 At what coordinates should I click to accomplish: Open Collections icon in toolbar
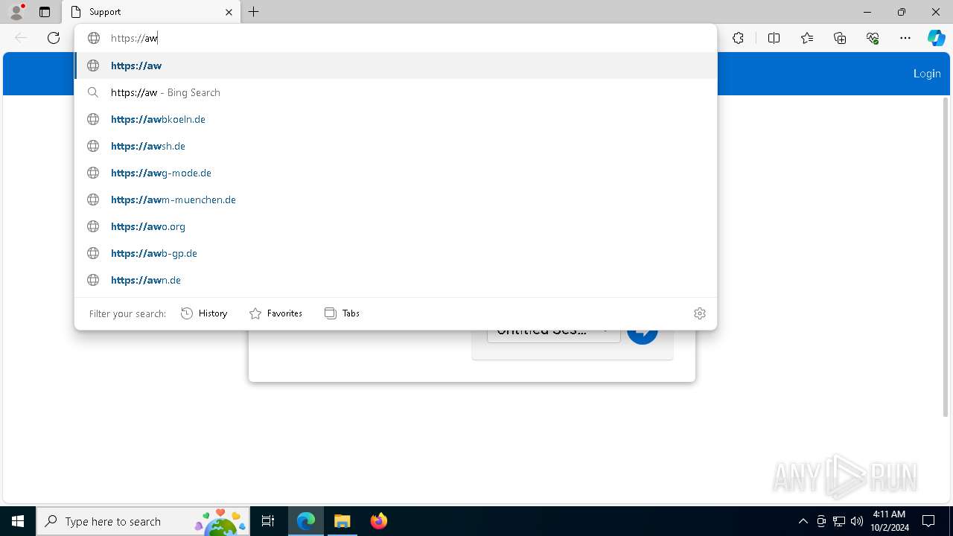coord(840,38)
